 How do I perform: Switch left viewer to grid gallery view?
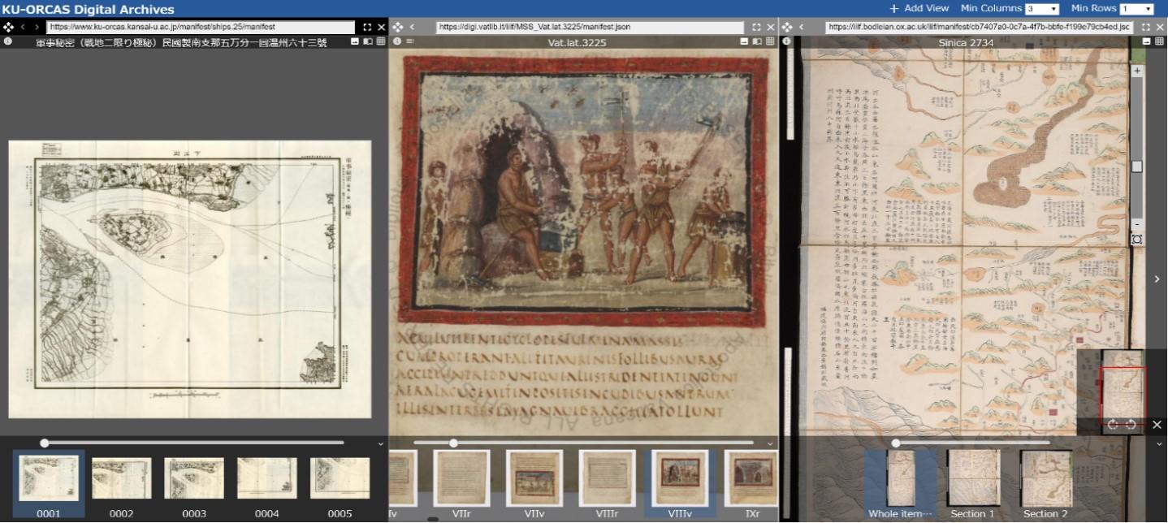[381, 41]
